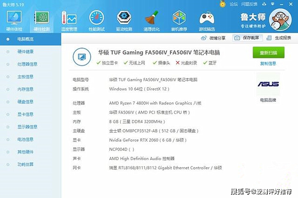This screenshot has width=298, height=198.
Task: Click the AMD Ryzen 7 4800H processor value
Action: 155,103
